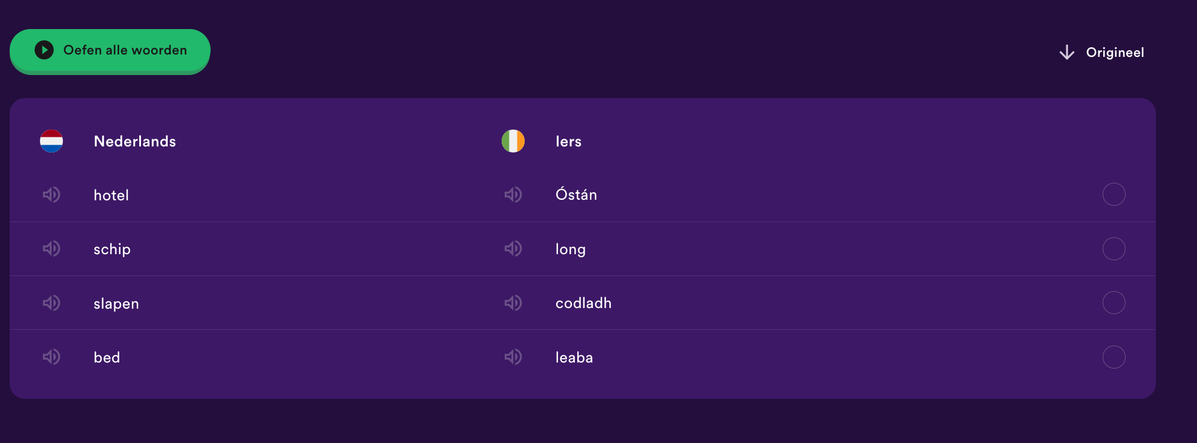Select the circle for the schip row
Screen dimensions: 1197x443
1113,249
